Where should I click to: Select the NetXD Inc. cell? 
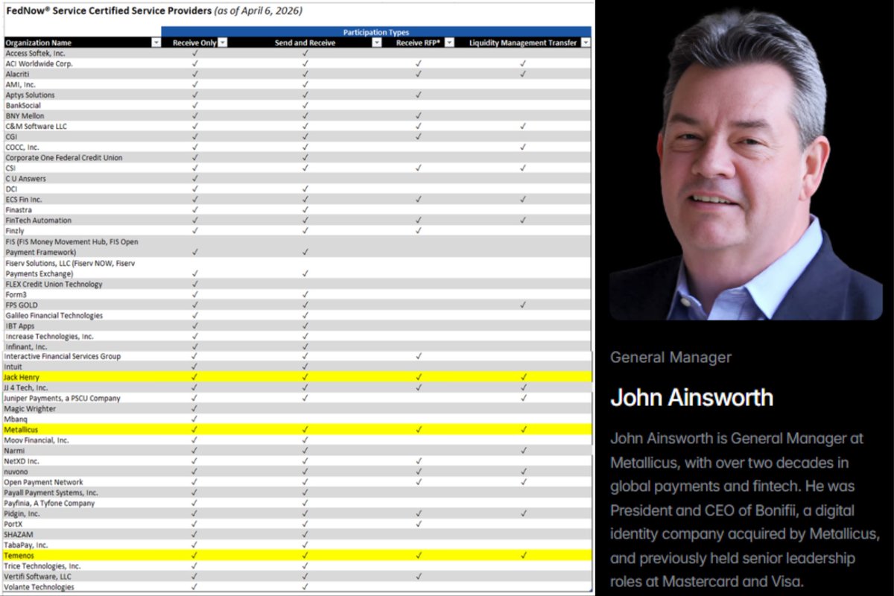click(x=83, y=461)
